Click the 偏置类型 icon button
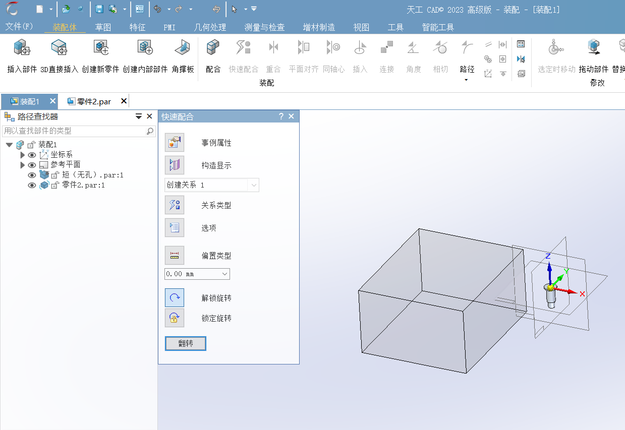The height and width of the screenshot is (430, 625). (x=175, y=256)
